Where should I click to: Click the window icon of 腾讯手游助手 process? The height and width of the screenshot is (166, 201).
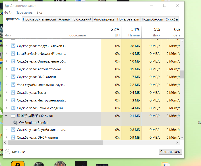point(13,116)
